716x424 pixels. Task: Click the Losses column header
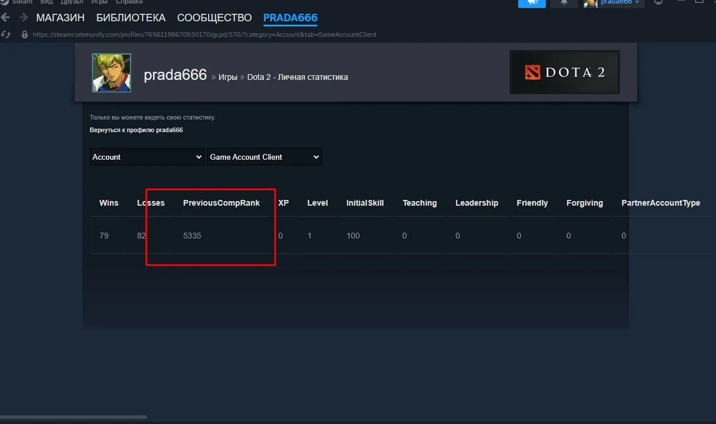(x=151, y=203)
